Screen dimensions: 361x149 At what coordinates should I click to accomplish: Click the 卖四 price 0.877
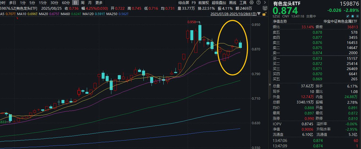317,37
